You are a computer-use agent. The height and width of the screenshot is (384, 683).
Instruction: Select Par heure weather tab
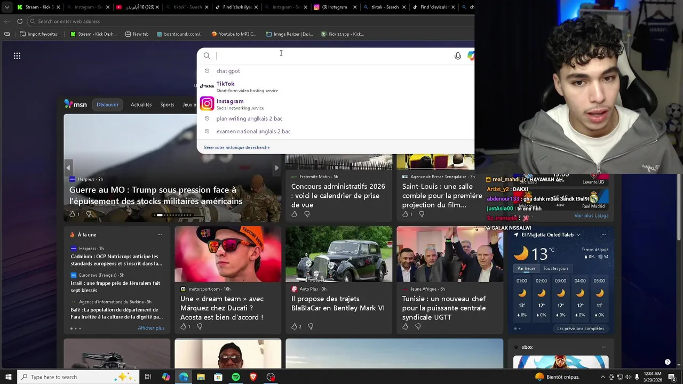526,268
